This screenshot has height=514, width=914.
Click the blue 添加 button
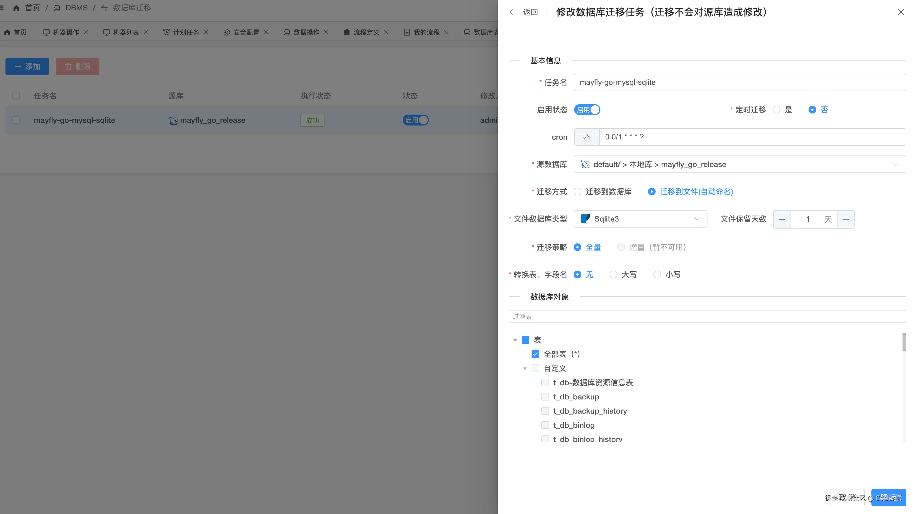click(27, 67)
